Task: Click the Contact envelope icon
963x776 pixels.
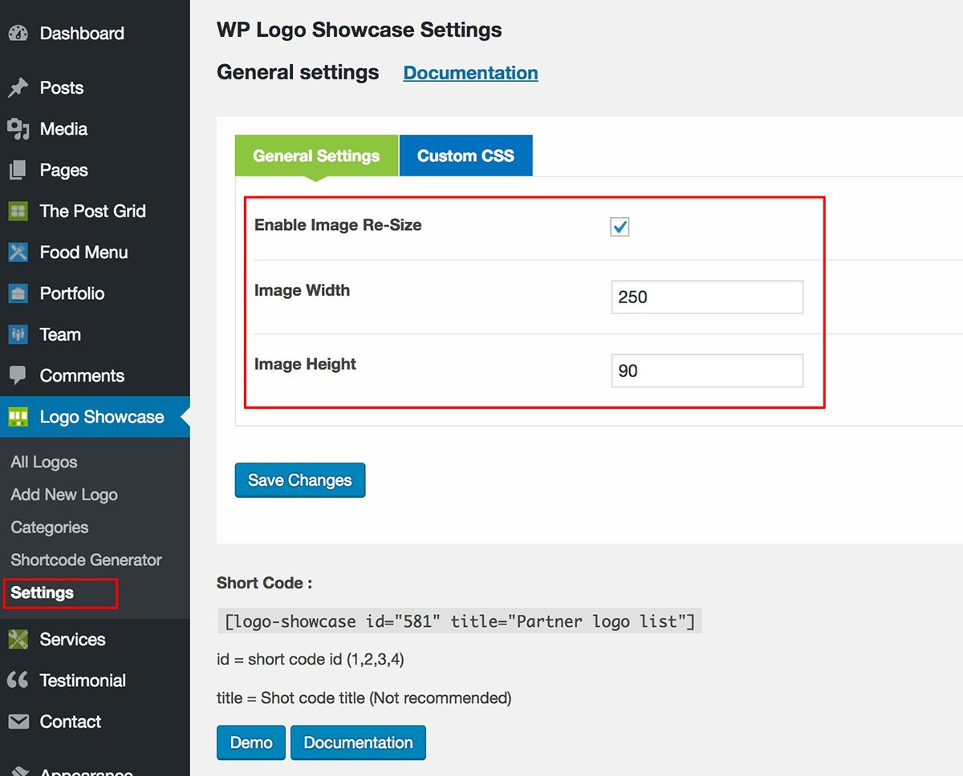Action: (x=18, y=721)
